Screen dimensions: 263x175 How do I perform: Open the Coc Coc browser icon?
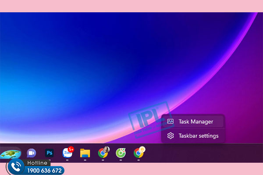tap(121, 153)
